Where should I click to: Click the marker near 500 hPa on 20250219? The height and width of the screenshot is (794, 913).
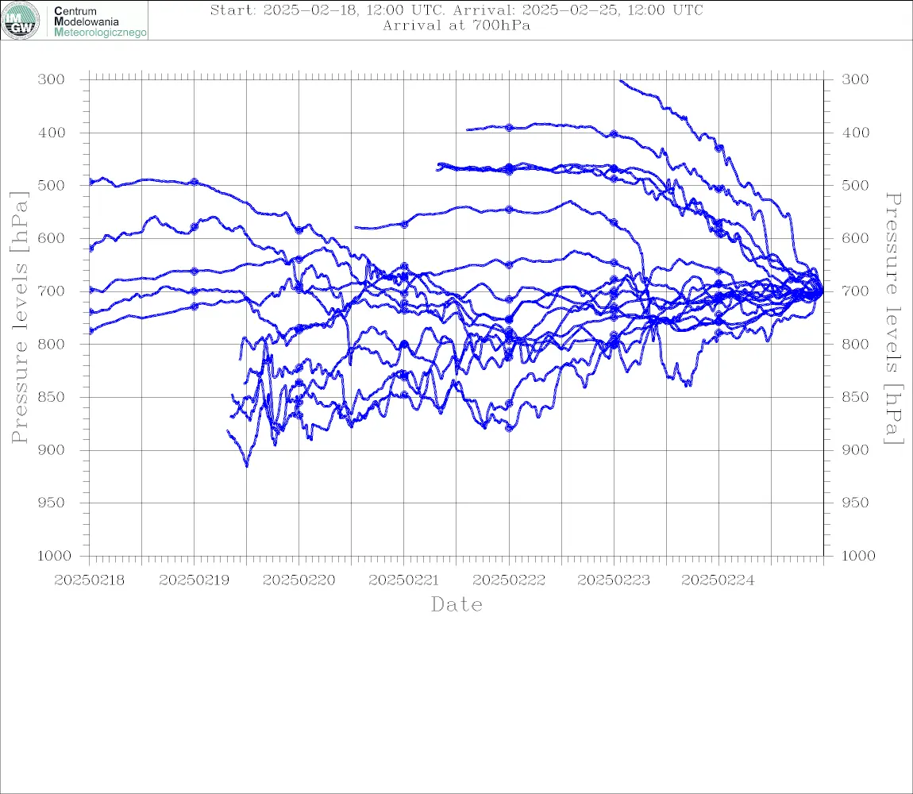point(195,182)
